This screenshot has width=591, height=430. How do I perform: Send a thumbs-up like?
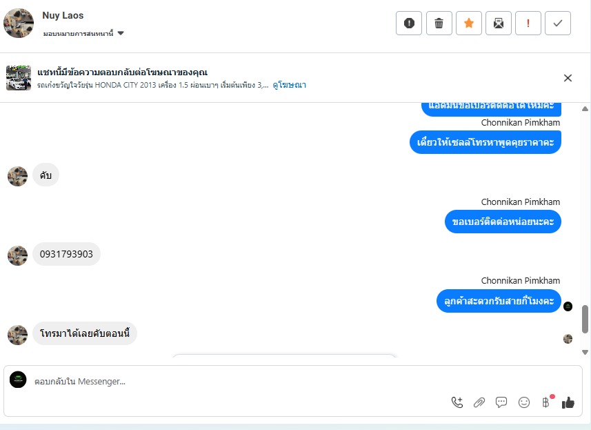[x=568, y=402]
